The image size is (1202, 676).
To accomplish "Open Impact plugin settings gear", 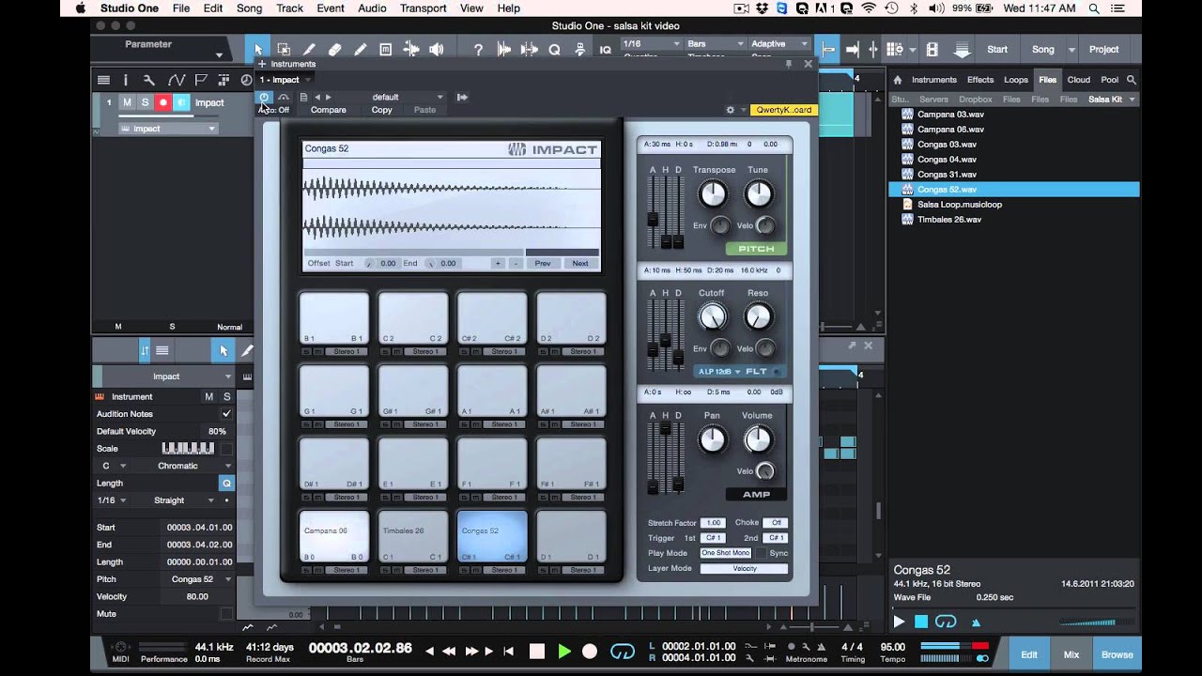I will 730,110.
